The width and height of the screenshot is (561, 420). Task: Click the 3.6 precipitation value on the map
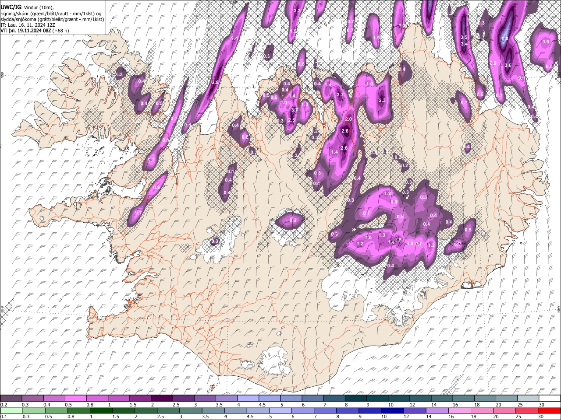[x=508, y=65]
